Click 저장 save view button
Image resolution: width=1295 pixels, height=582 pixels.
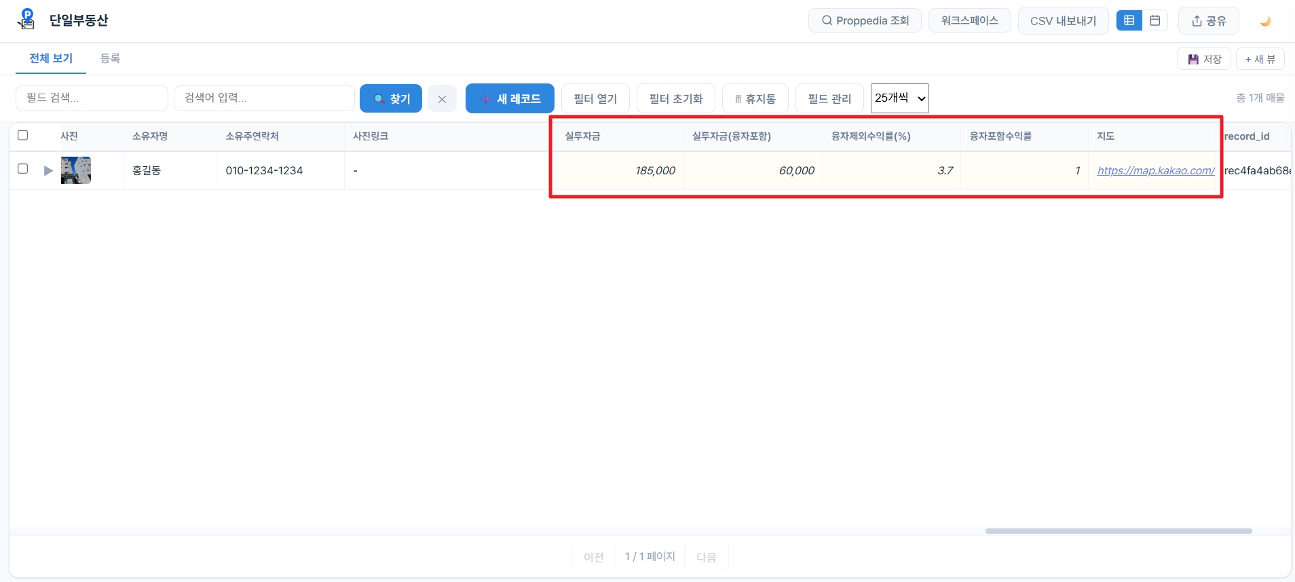pyautogui.click(x=1204, y=59)
